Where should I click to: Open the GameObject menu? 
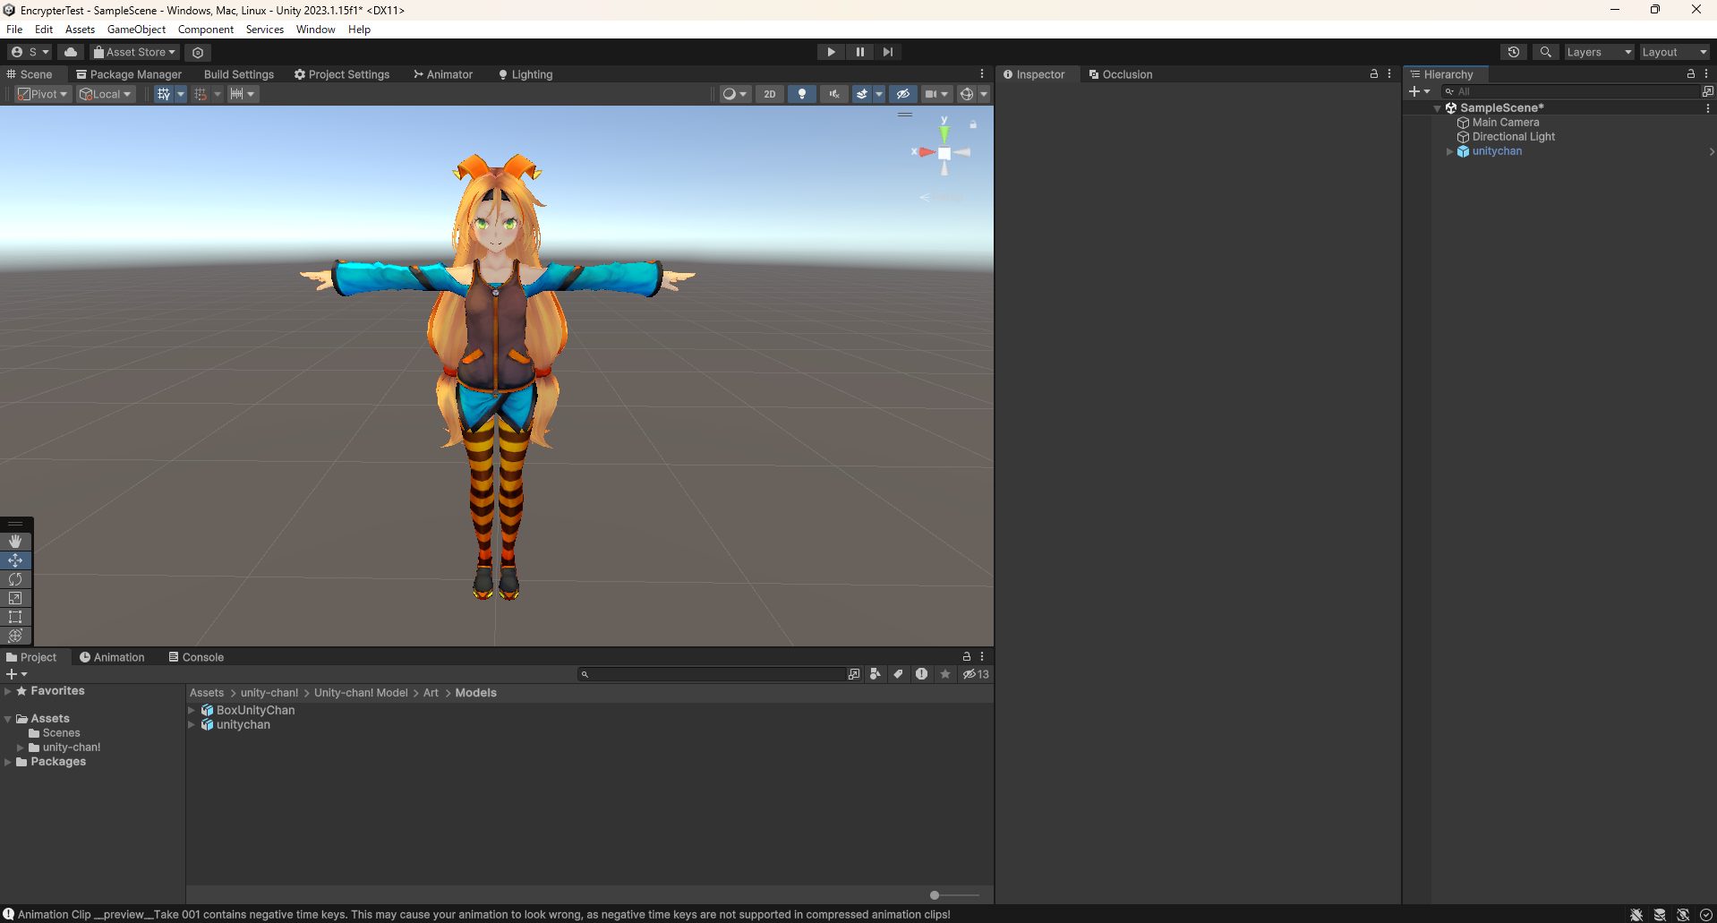click(135, 29)
